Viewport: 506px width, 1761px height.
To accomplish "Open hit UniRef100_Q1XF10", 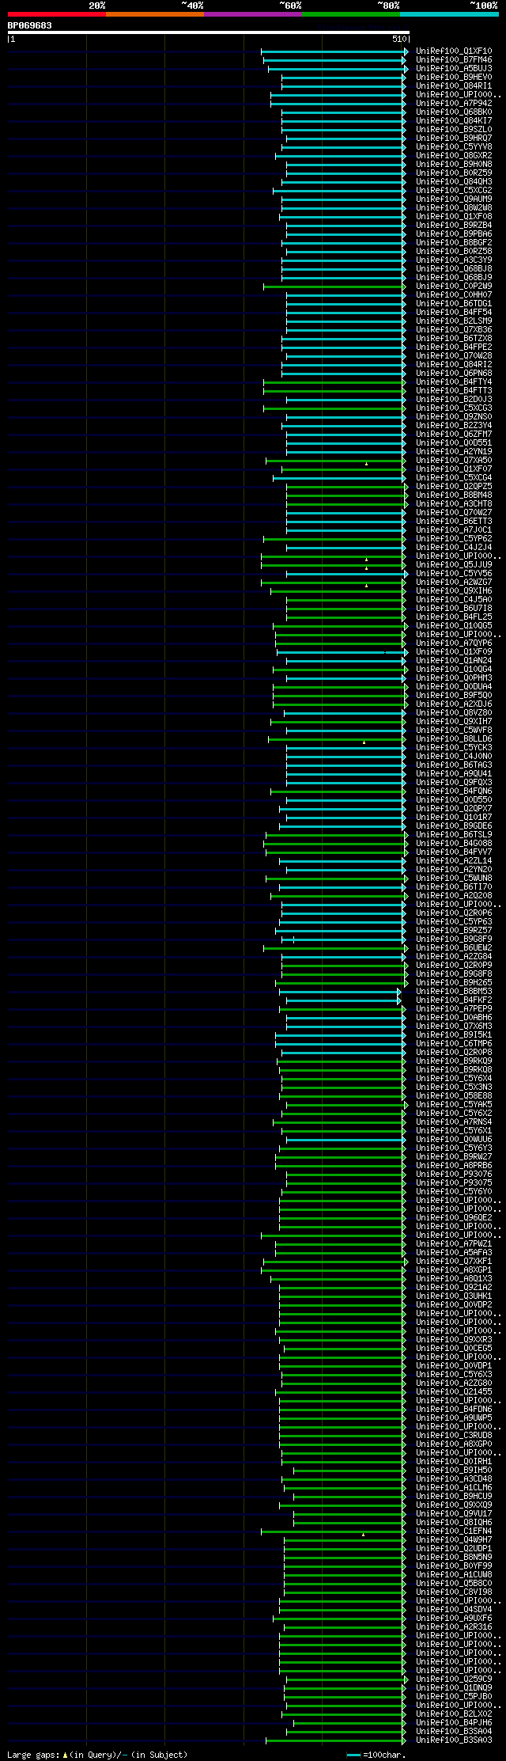I will tap(454, 51).
